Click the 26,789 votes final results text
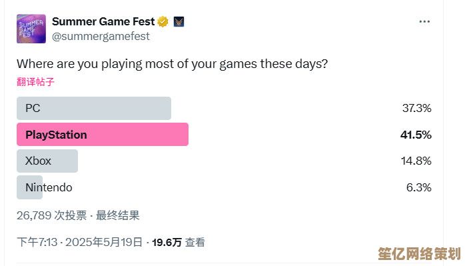The image size is (465, 266). [78, 215]
